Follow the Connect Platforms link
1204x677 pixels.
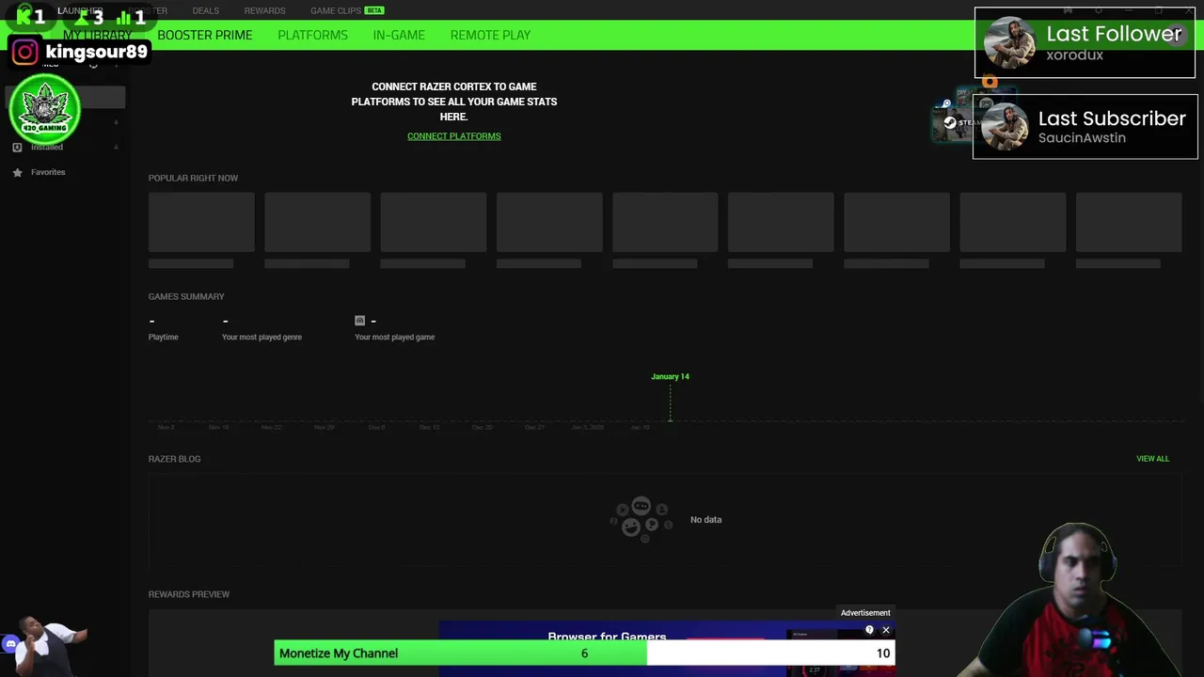click(453, 135)
